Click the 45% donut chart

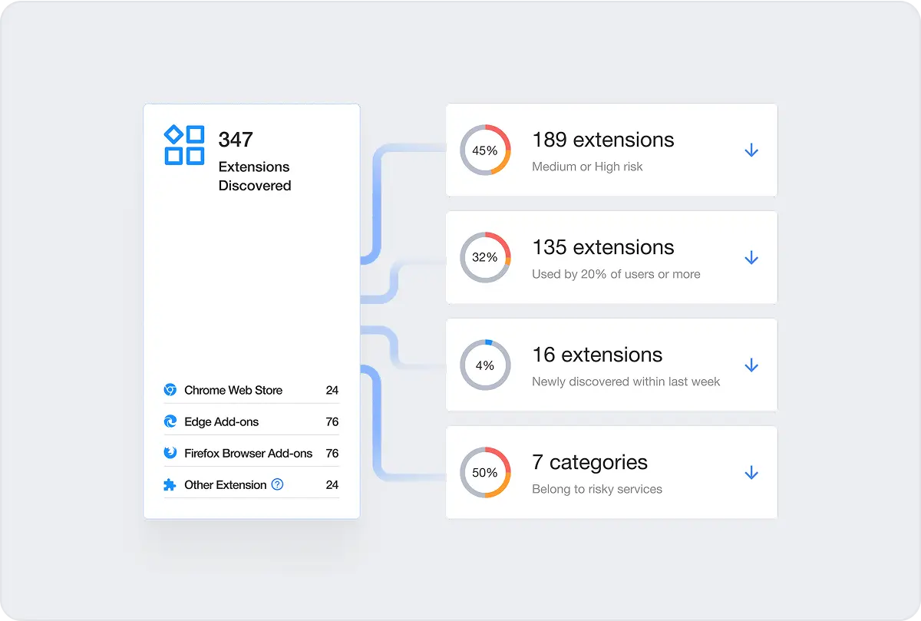(485, 150)
